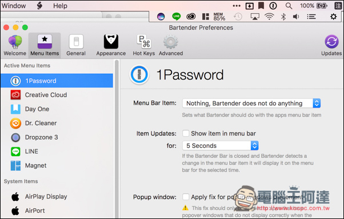Select Day One in the list

[x=57, y=109]
